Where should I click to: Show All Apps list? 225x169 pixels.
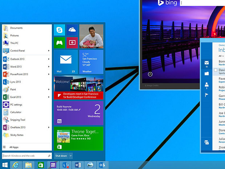tap(27, 147)
